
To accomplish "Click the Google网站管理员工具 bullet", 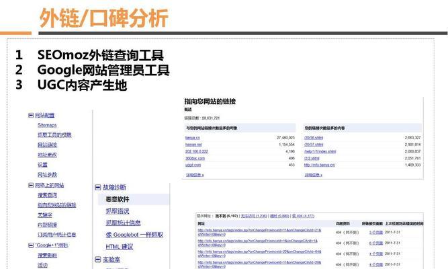I will tap(103, 70).
